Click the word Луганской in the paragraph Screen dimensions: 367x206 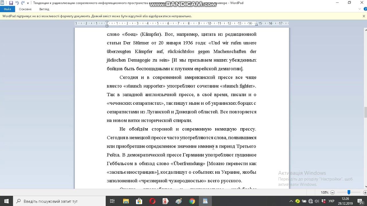(158, 112)
